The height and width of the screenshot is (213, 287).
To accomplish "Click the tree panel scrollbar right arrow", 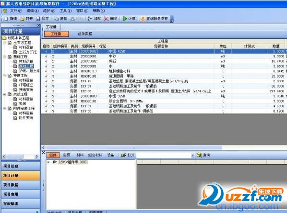I will tap(36, 156).
